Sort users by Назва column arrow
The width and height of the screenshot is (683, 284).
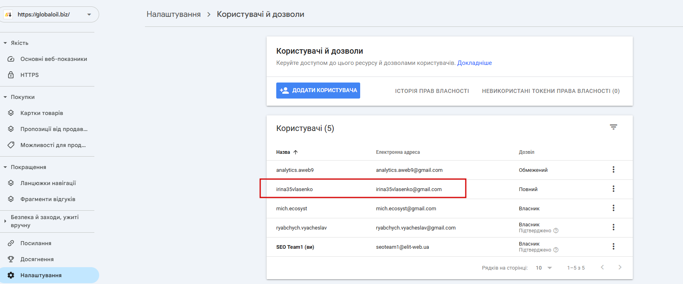click(296, 152)
